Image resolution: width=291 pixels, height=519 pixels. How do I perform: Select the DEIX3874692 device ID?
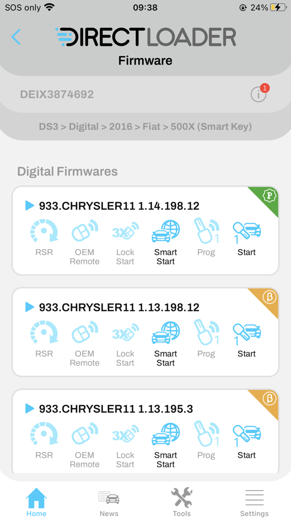coord(57,95)
